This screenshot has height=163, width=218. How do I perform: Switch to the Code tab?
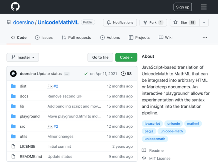(x=19, y=38)
